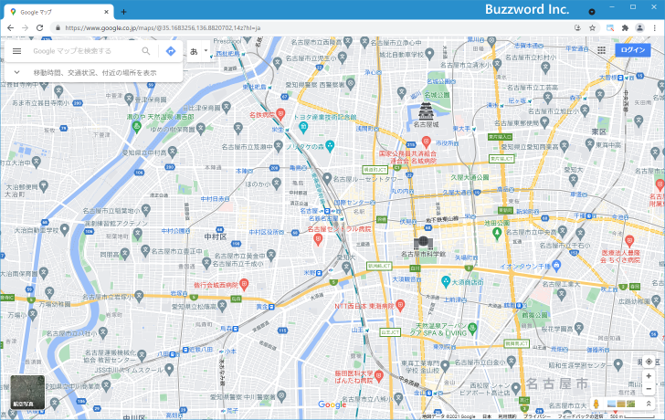Click the フィードバックの送信 feedback link
665x420 pixels.
point(581,416)
